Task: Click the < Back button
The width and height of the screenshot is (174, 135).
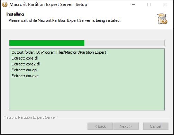Action: [100, 126]
